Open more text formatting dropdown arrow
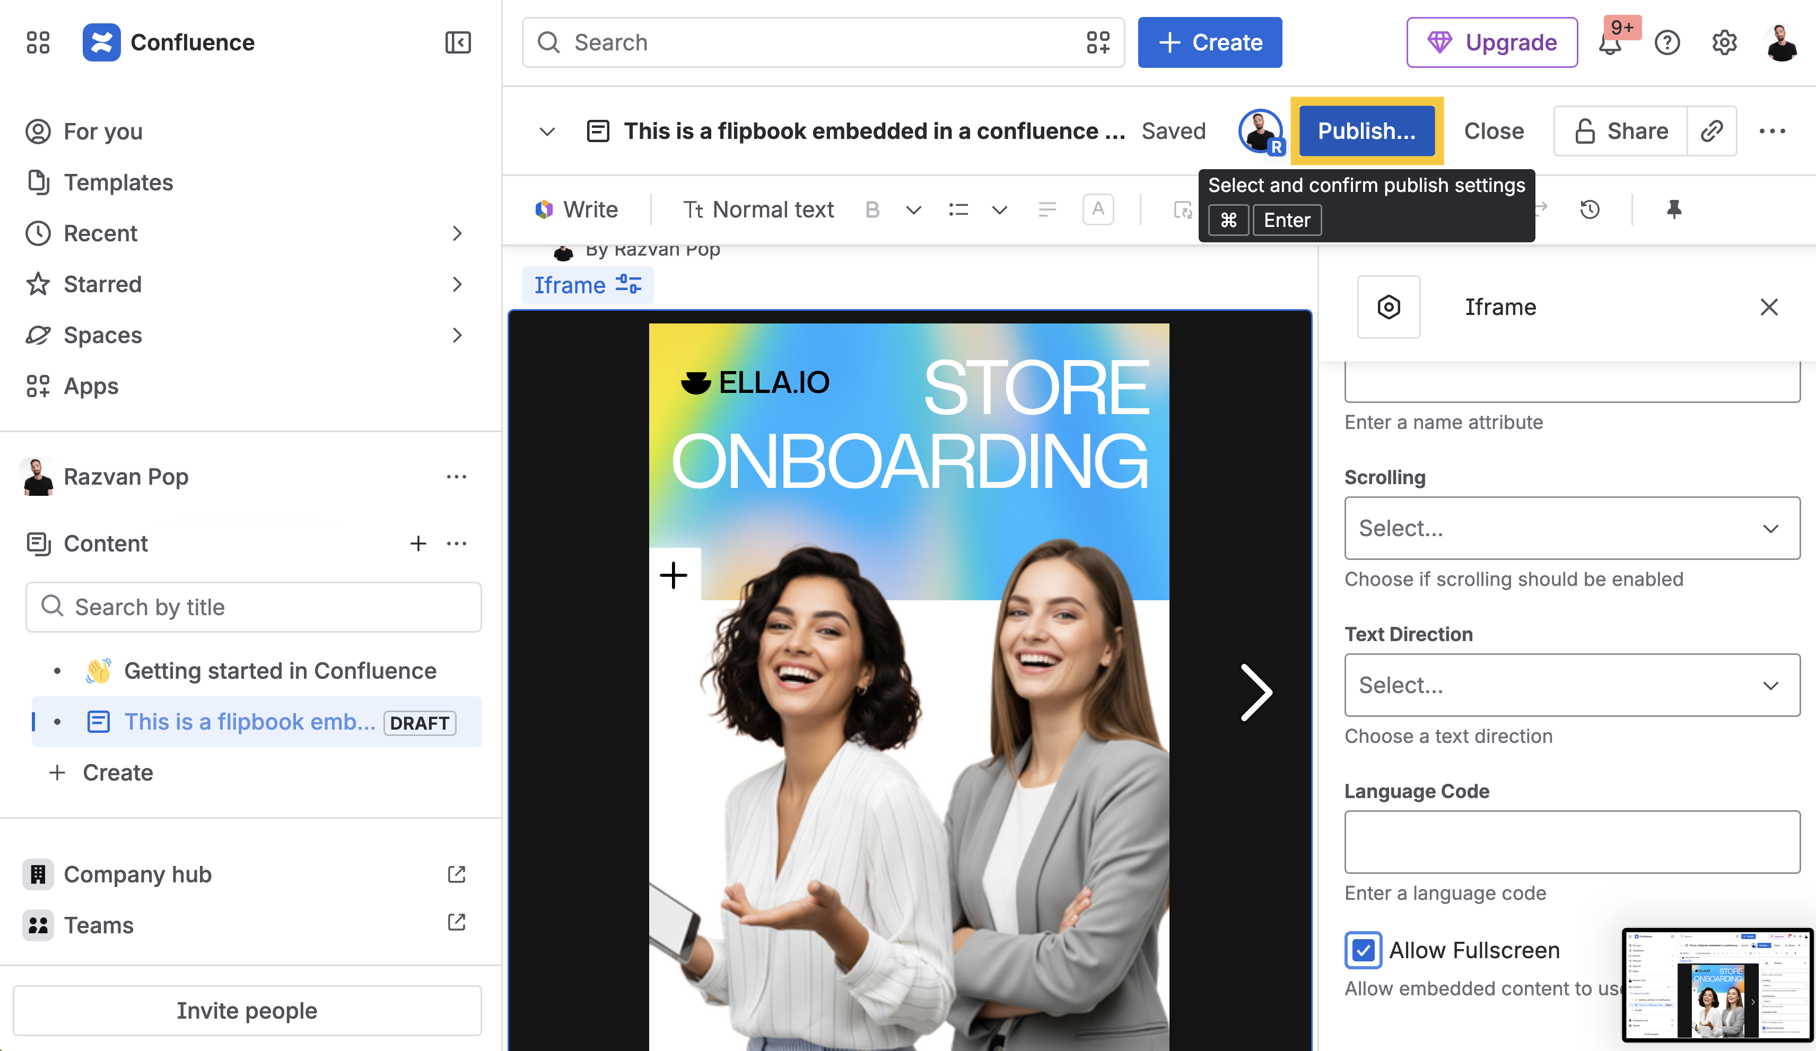Viewport: 1816px width, 1051px height. pyautogui.click(x=914, y=209)
